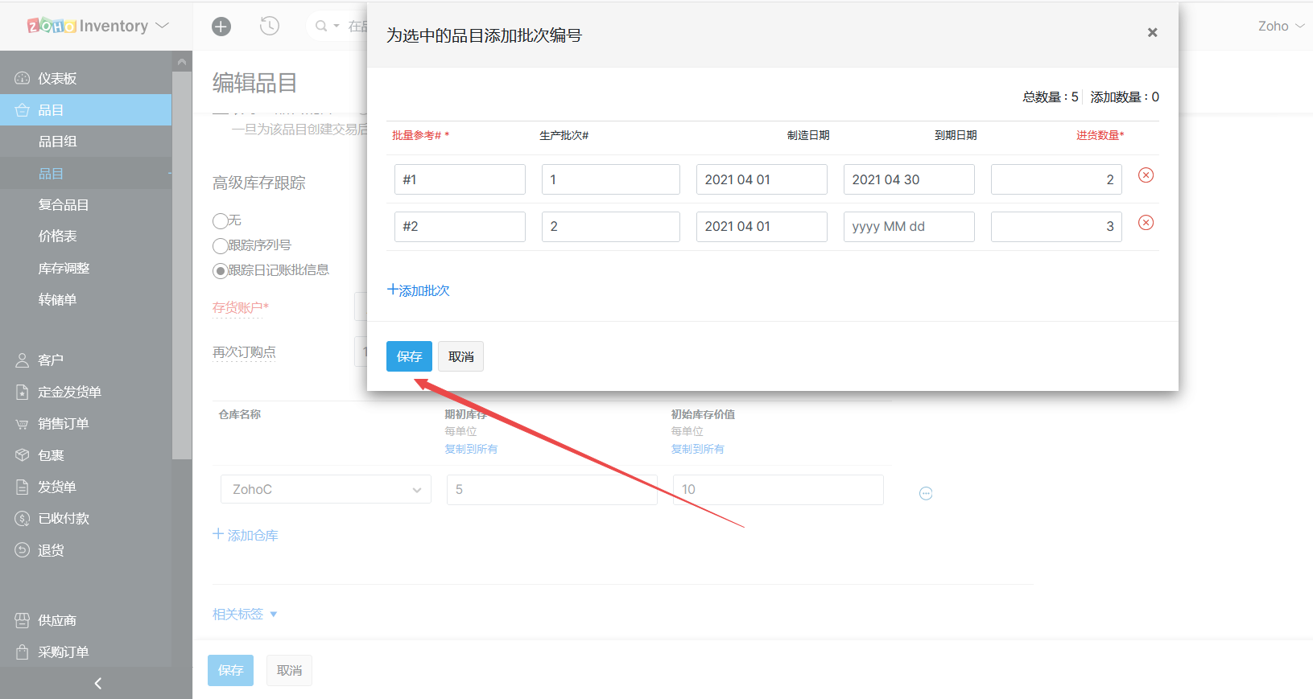Click the blue 保存 button in dialog
Image resolution: width=1313 pixels, height=699 pixels.
coord(409,356)
